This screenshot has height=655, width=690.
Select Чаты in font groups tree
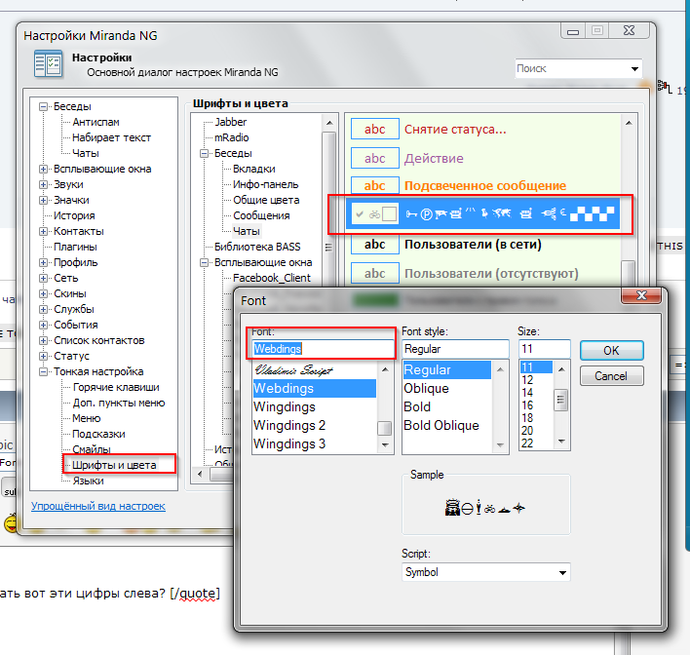(246, 231)
